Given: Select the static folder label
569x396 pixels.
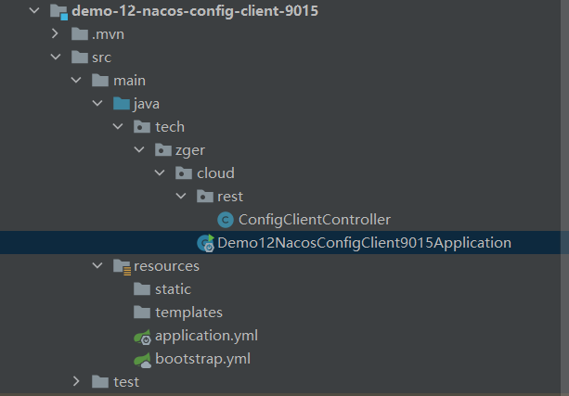Looking at the screenshot, I should (x=173, y=289).
